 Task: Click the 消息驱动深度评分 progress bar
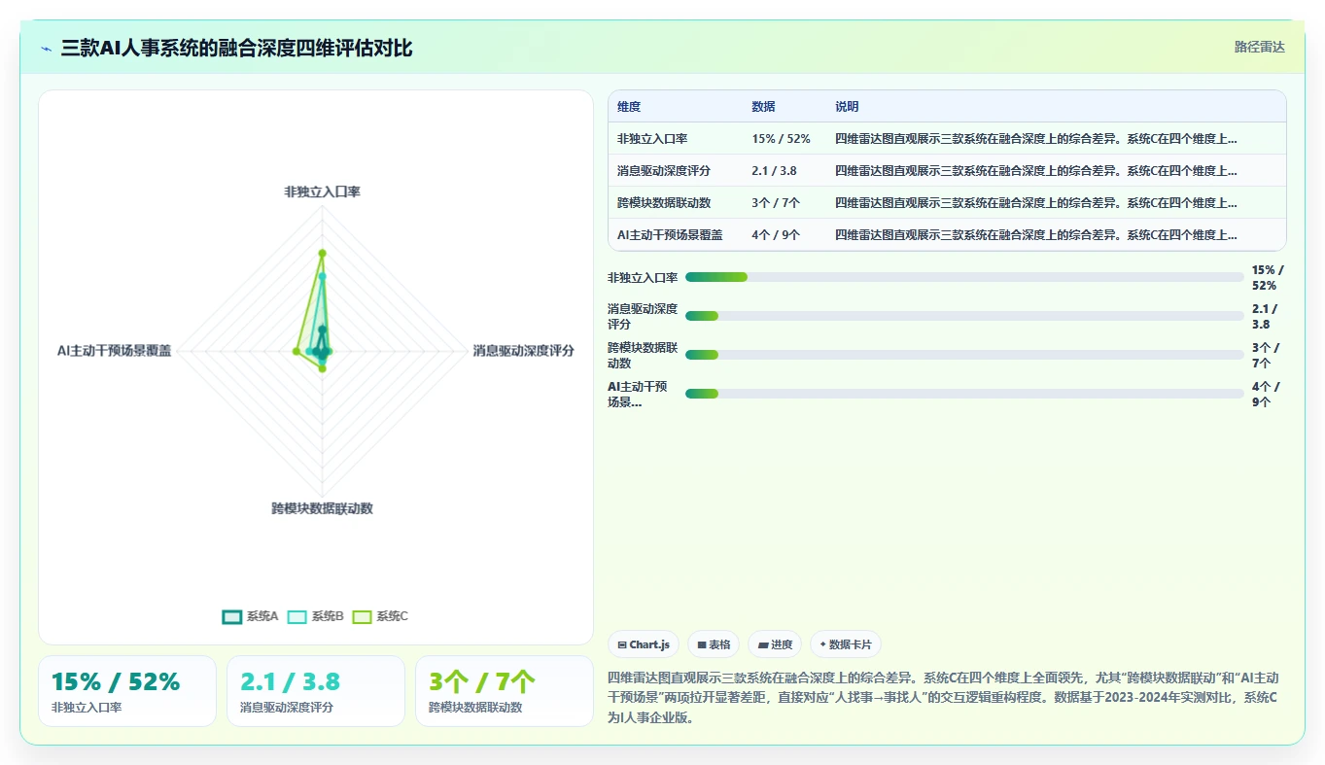click(x=964, y=316)
